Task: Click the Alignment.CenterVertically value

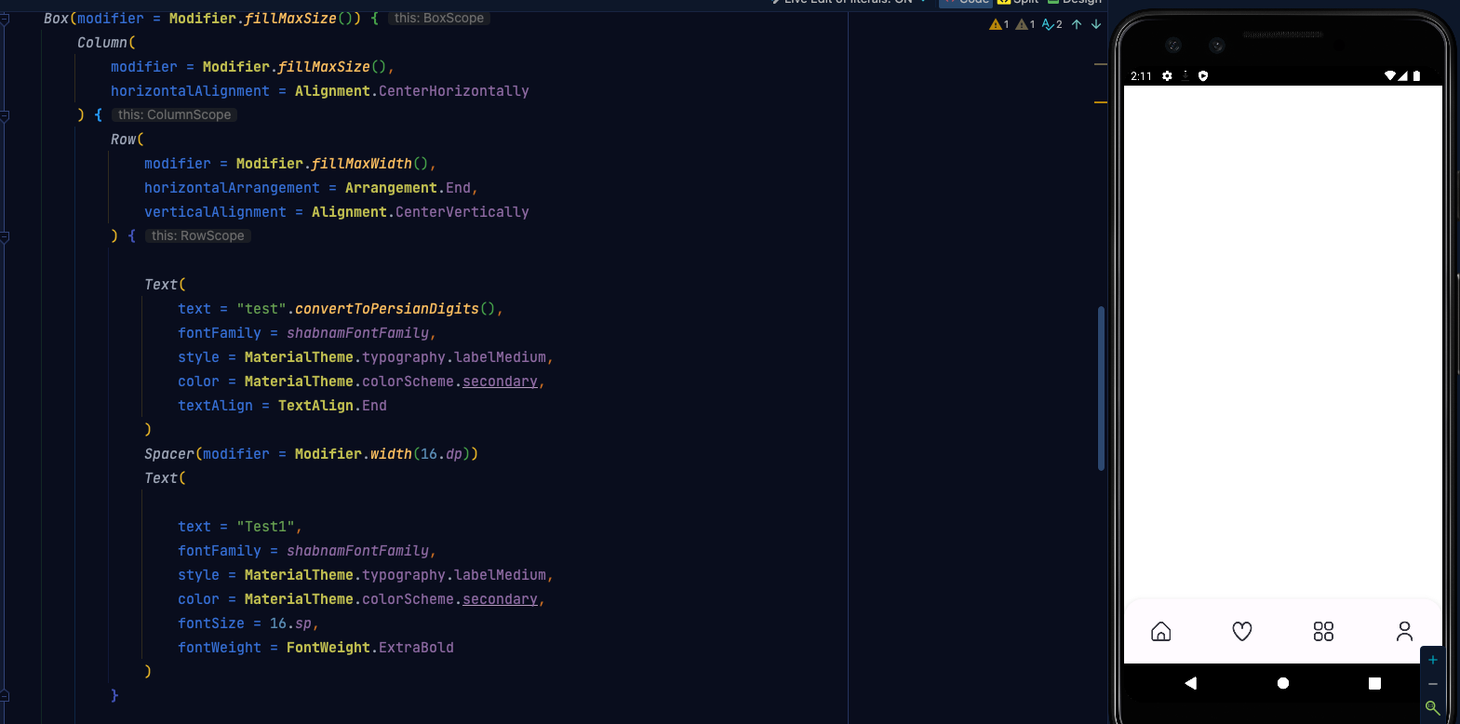Action: pos(420,212)
